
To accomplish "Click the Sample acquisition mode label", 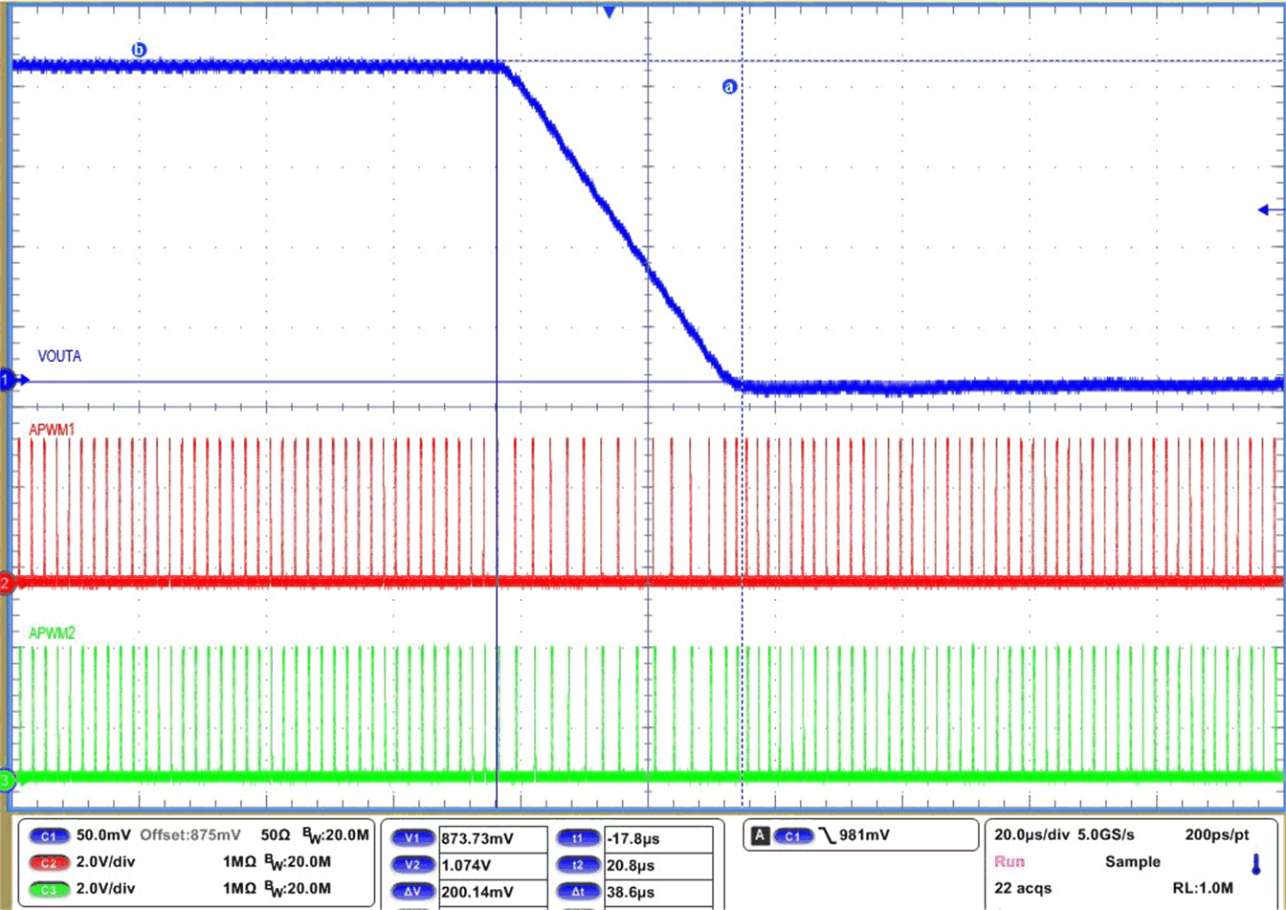I will (x=1133, y=861).
